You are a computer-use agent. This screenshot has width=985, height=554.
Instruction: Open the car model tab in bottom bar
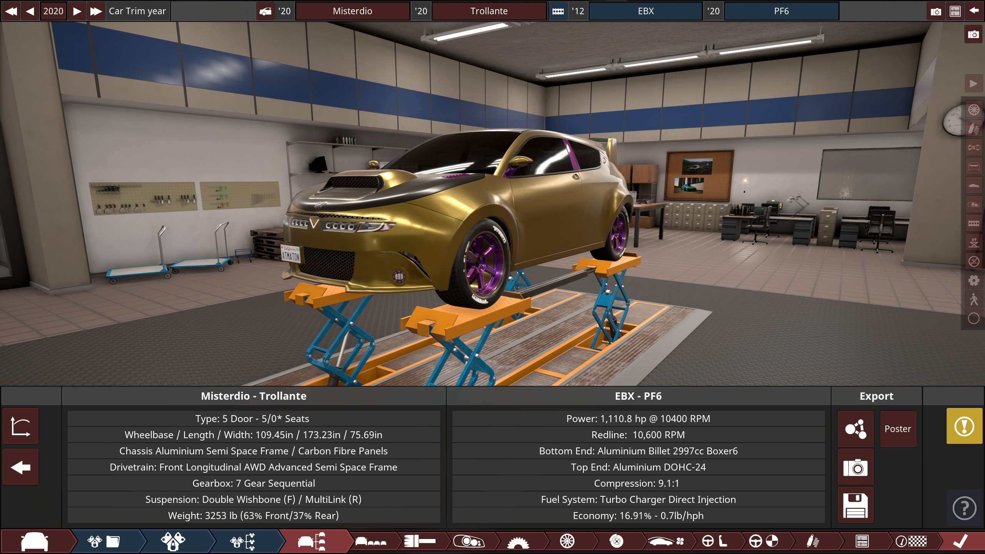point(35,542)
